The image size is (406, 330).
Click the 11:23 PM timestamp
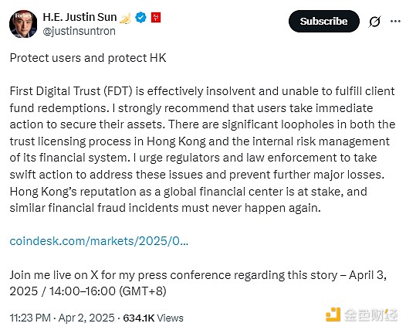point(30,318)
